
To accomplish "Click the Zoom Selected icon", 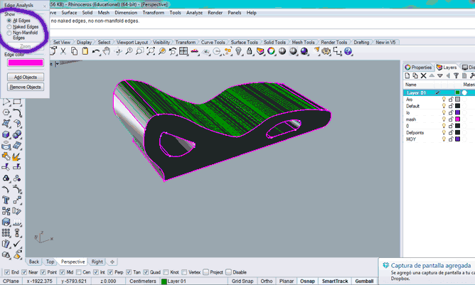I will click(161, 51).
